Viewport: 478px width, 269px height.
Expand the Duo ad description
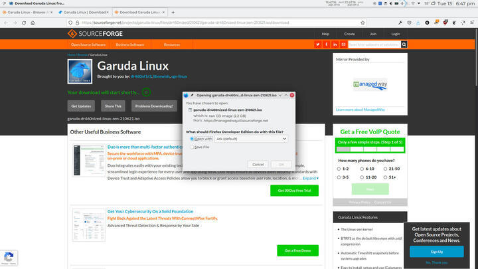(x=310, y=178)
